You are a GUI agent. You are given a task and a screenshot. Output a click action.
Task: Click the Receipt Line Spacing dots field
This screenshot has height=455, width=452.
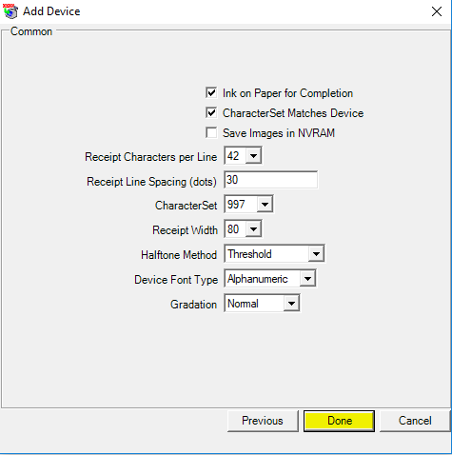(x=270, y=180)
